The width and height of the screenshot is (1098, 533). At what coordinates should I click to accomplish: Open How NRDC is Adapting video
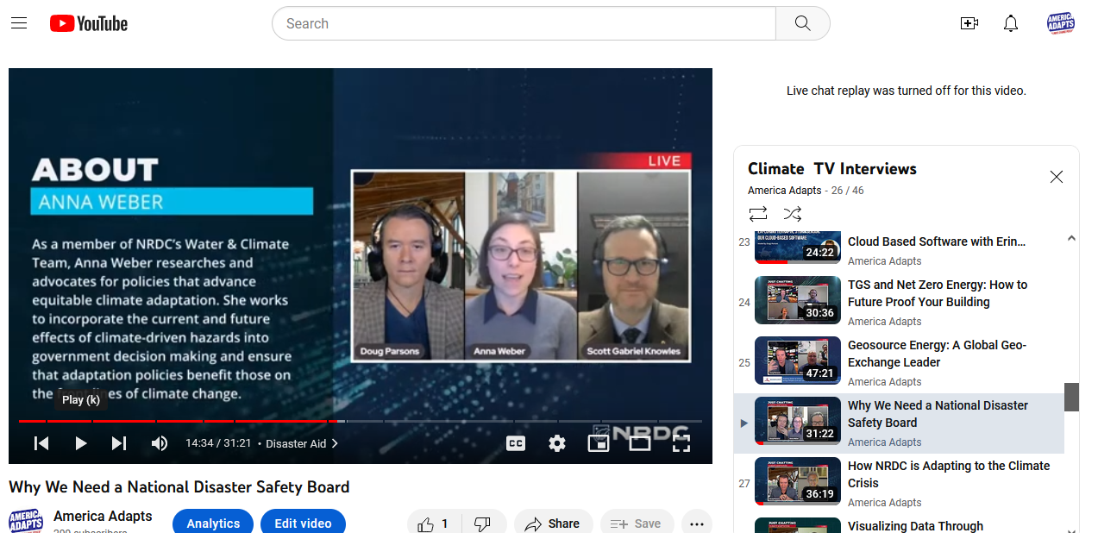[898, 483]
